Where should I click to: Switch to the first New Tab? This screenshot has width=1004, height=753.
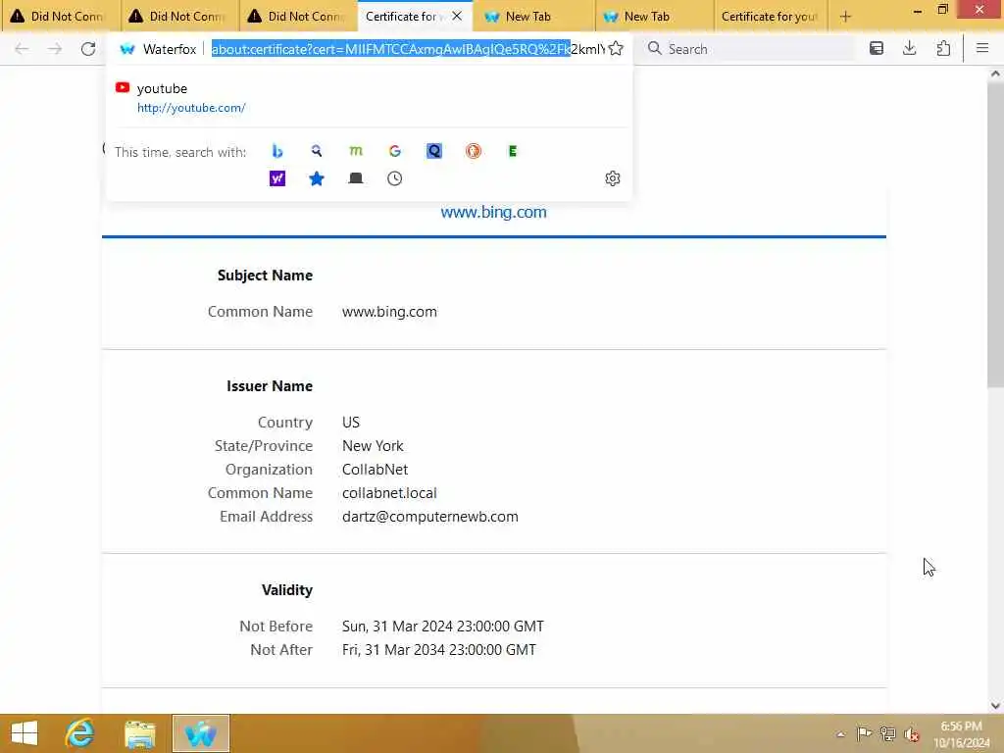point(534,17)
